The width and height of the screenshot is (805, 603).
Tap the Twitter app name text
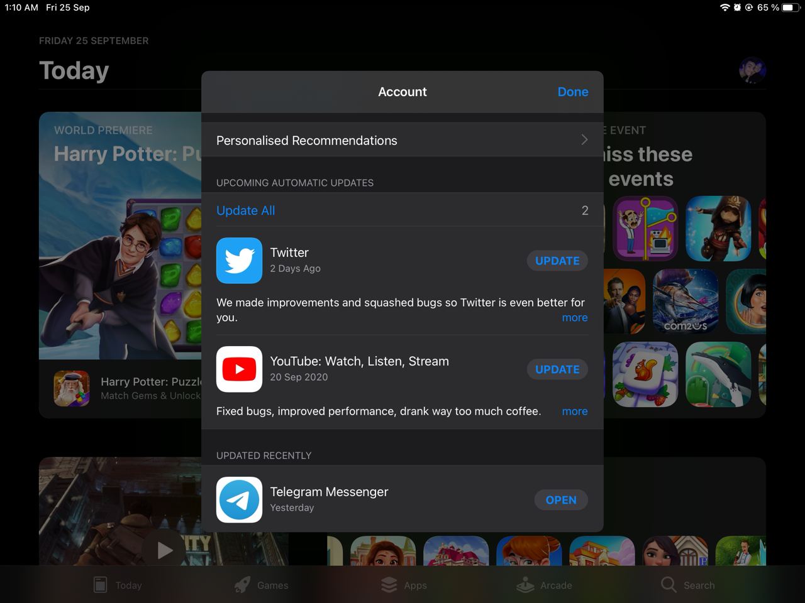pyautogui.click(x=289, y=253)
